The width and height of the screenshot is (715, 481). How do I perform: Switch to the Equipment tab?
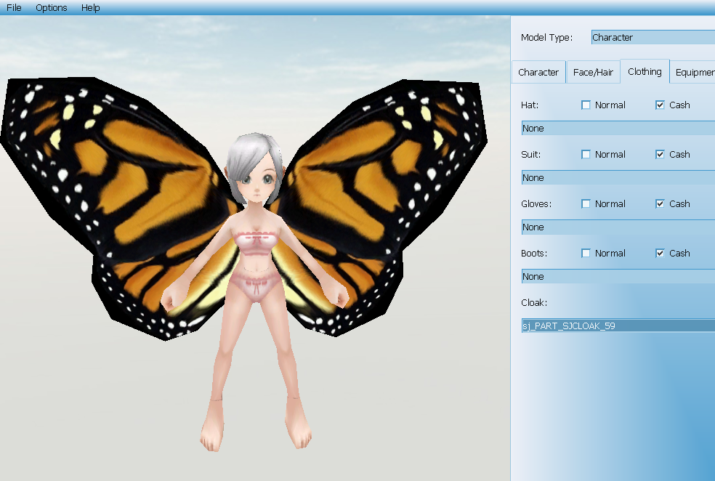[x=694, y=73]
